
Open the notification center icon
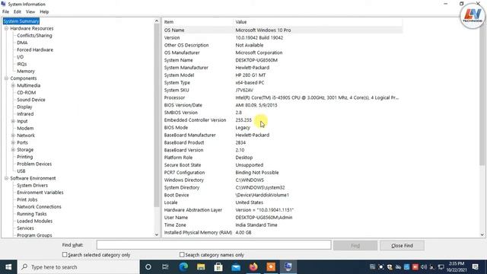tap(475, 267)
